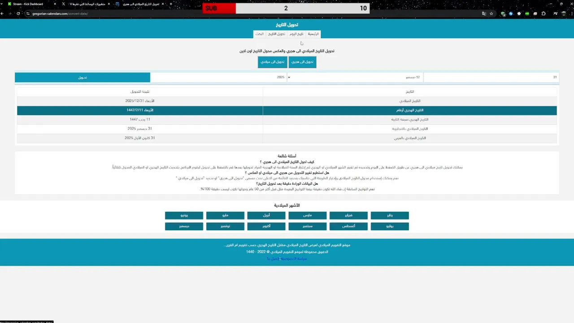Switch to the X media posts tab

click(x=86, y=4)
